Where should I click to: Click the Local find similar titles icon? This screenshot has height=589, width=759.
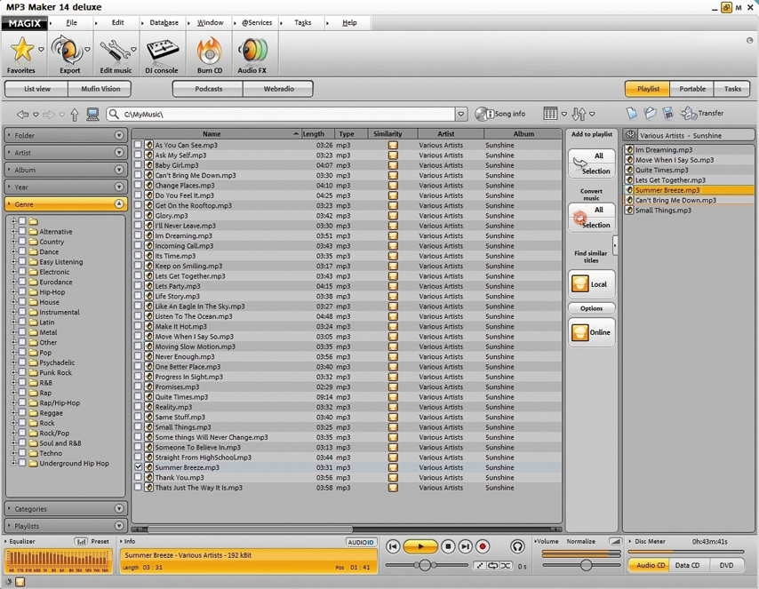[x=579, y=283]
